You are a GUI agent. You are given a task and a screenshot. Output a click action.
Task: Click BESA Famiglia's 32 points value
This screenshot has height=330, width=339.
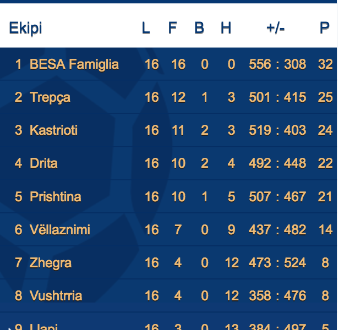325,64
